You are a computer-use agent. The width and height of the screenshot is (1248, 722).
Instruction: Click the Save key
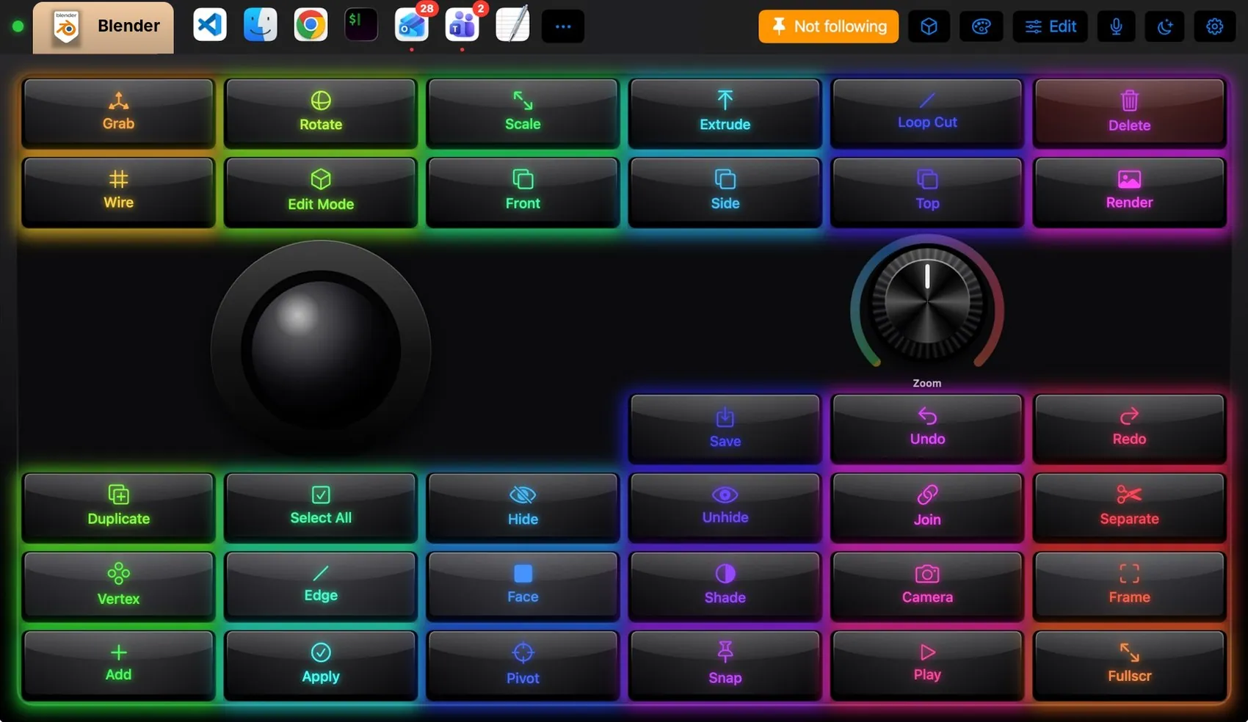click(725, 429)
